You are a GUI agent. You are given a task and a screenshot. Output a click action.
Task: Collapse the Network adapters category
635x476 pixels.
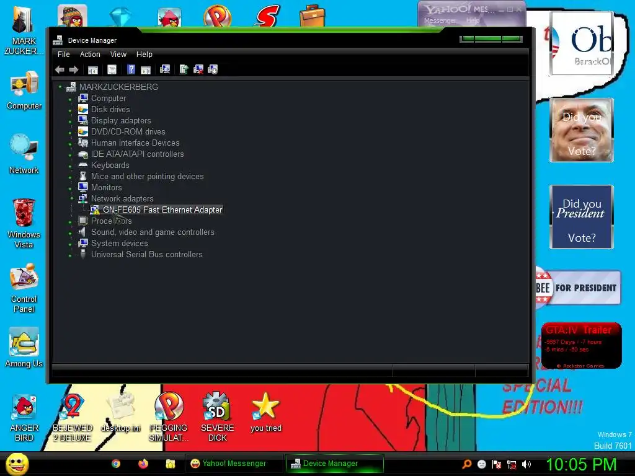pos(72,198)
